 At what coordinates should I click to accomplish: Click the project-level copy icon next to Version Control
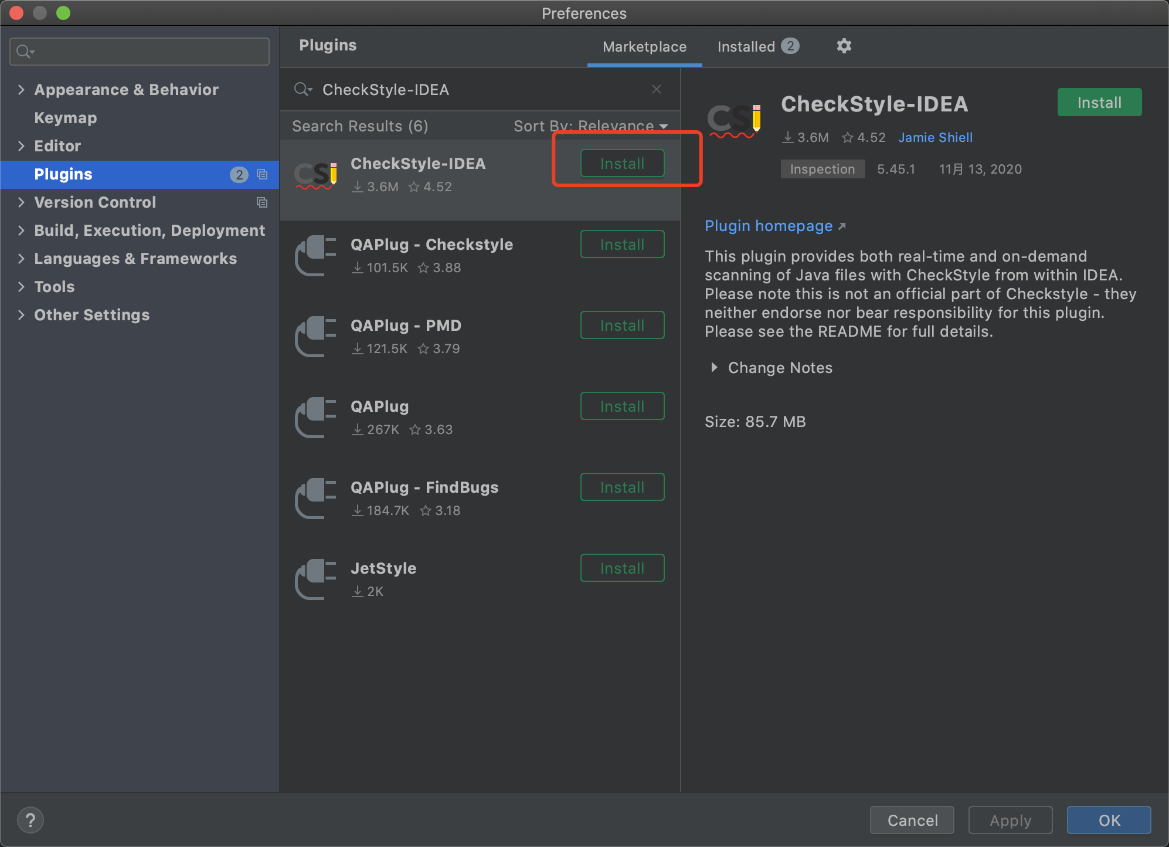tap(262, 202)
